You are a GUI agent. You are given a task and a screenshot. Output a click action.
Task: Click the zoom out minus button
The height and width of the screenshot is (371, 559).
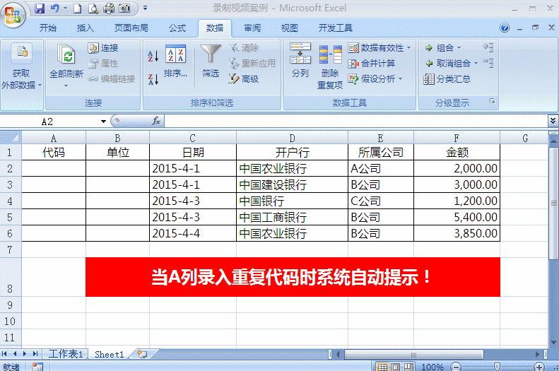[455, 367]
